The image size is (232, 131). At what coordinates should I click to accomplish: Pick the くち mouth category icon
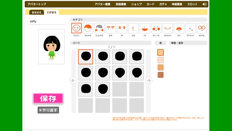(x=145, y=28)
